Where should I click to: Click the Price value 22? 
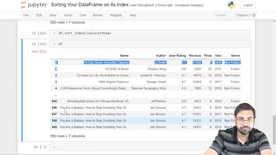coord(210,69)
